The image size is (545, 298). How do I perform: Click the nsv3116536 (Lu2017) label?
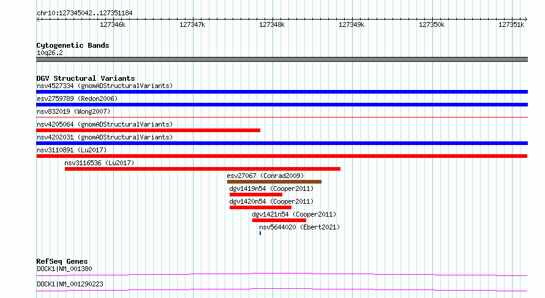99,163
